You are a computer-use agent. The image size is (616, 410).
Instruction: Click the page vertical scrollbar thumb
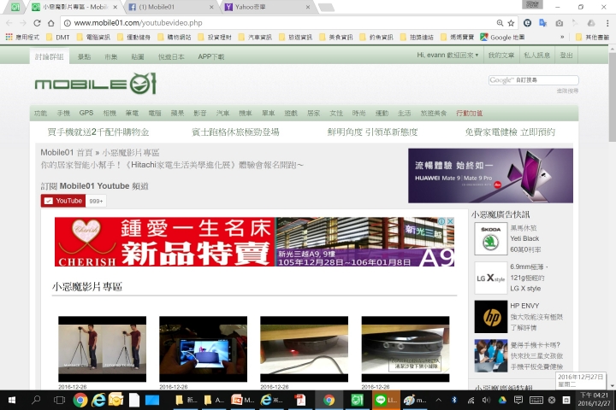612,97
